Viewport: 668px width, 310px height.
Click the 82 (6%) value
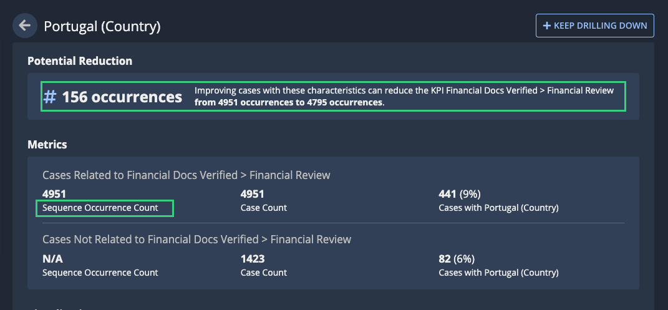pos(457,259)
